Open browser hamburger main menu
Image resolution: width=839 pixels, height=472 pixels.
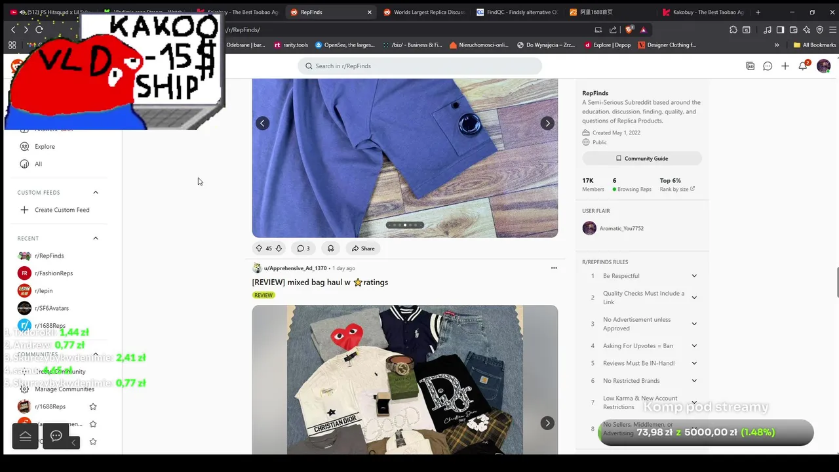[833, 29]
